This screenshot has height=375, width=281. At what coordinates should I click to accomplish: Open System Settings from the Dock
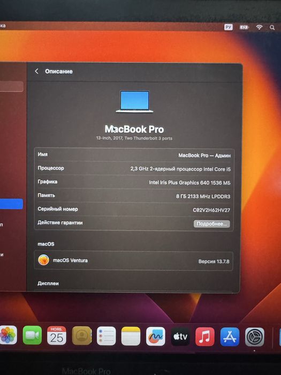[255, 337]
